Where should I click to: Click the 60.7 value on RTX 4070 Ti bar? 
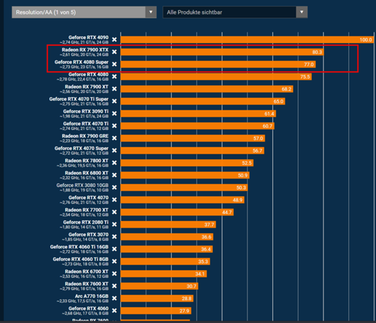point(268,127)
